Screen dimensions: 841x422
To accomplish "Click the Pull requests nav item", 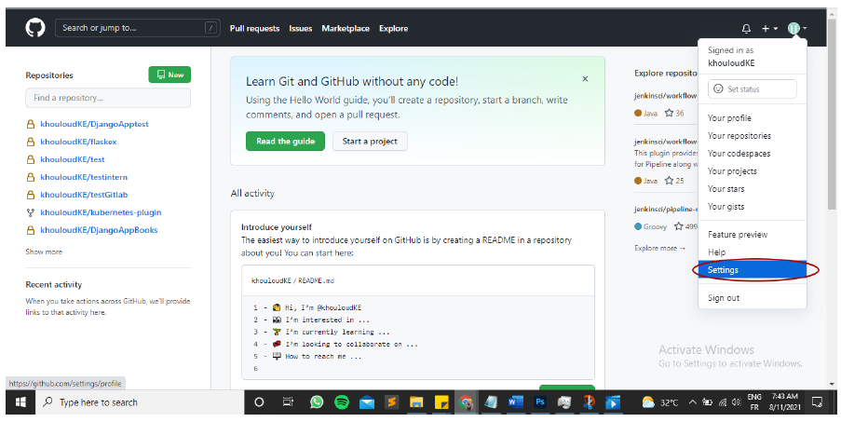I will click(x=255, y=29).
